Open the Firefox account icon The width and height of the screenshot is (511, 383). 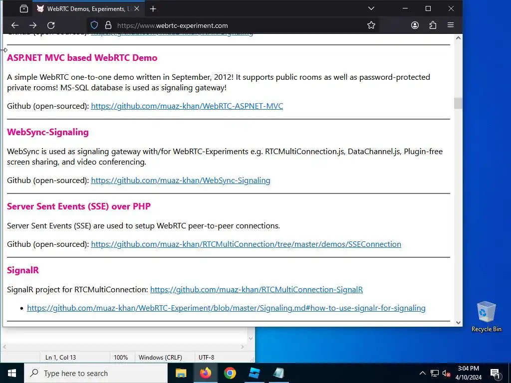tap(415, 25)
